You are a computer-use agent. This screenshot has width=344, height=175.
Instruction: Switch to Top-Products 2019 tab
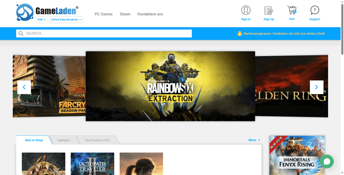(97, 140)
